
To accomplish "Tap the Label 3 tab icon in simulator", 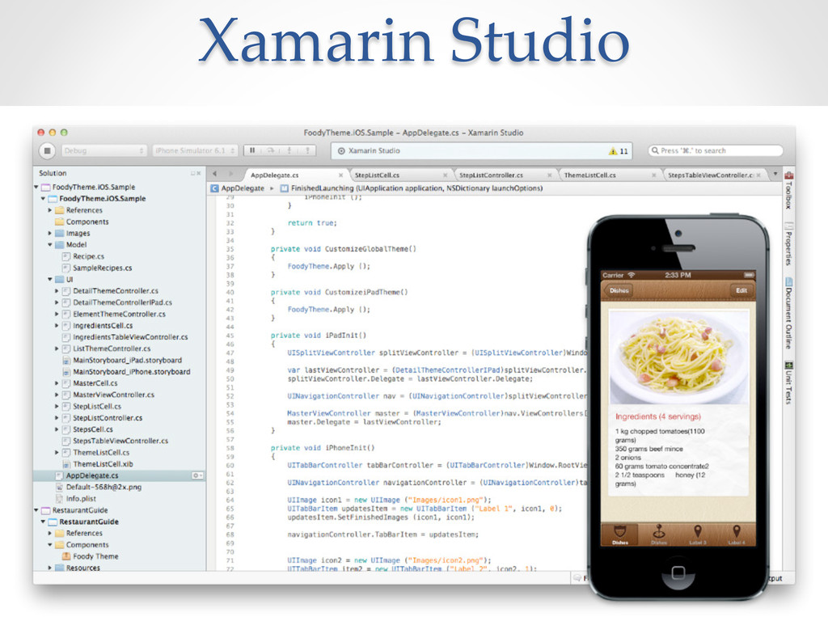I will [697, 534].
